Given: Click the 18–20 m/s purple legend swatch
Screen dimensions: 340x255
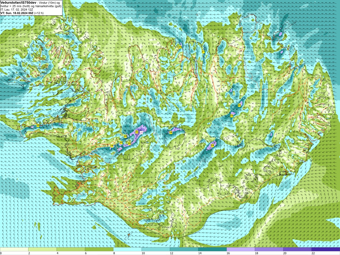Looking at the screenshot, I should [x=269, y=249].
